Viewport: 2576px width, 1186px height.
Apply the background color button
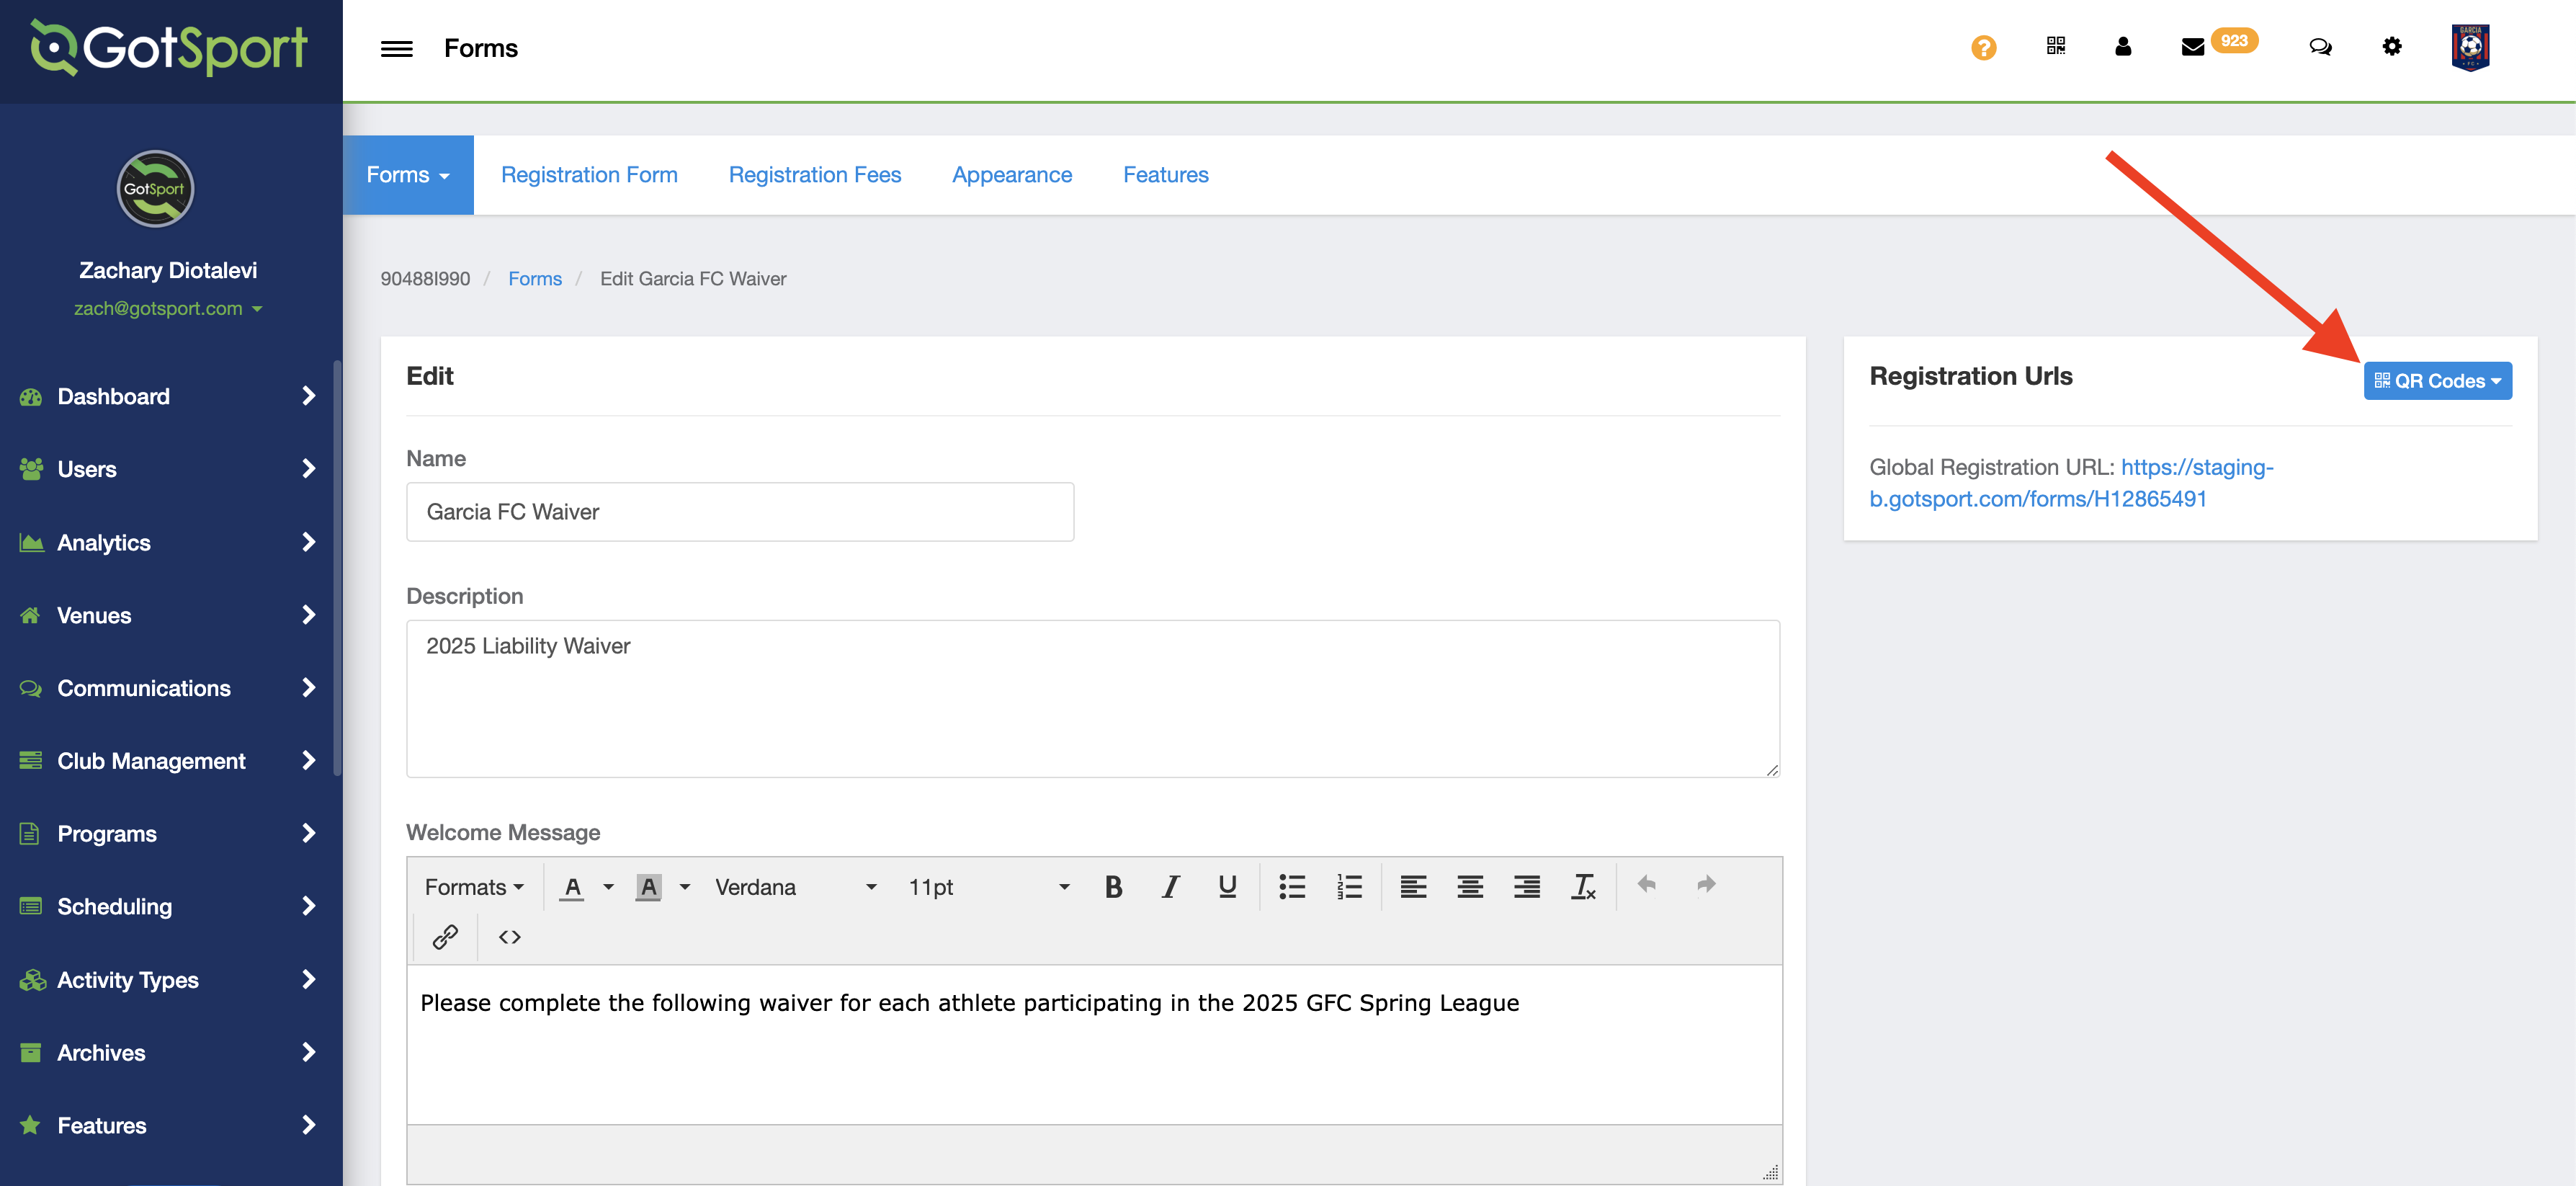pyautogui.click(x=648, y=887)
